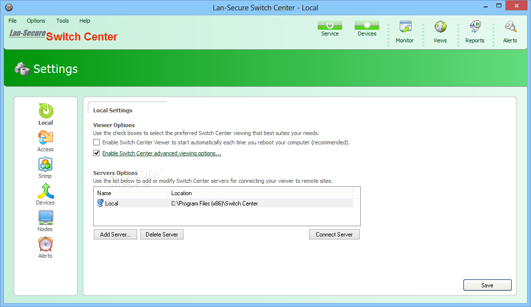This screenshot has height=307, width=531.
Task: Click the Location column header
Action: [x=261, y=193]
